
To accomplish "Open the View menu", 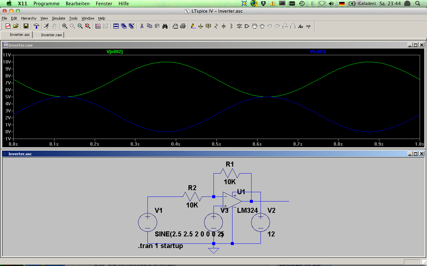I will (x=44, y=18).
